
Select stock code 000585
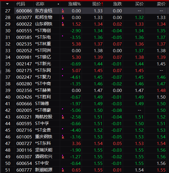[24, 37]
